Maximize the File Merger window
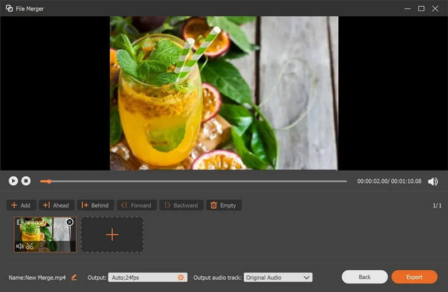 click(x=421, y=8)
